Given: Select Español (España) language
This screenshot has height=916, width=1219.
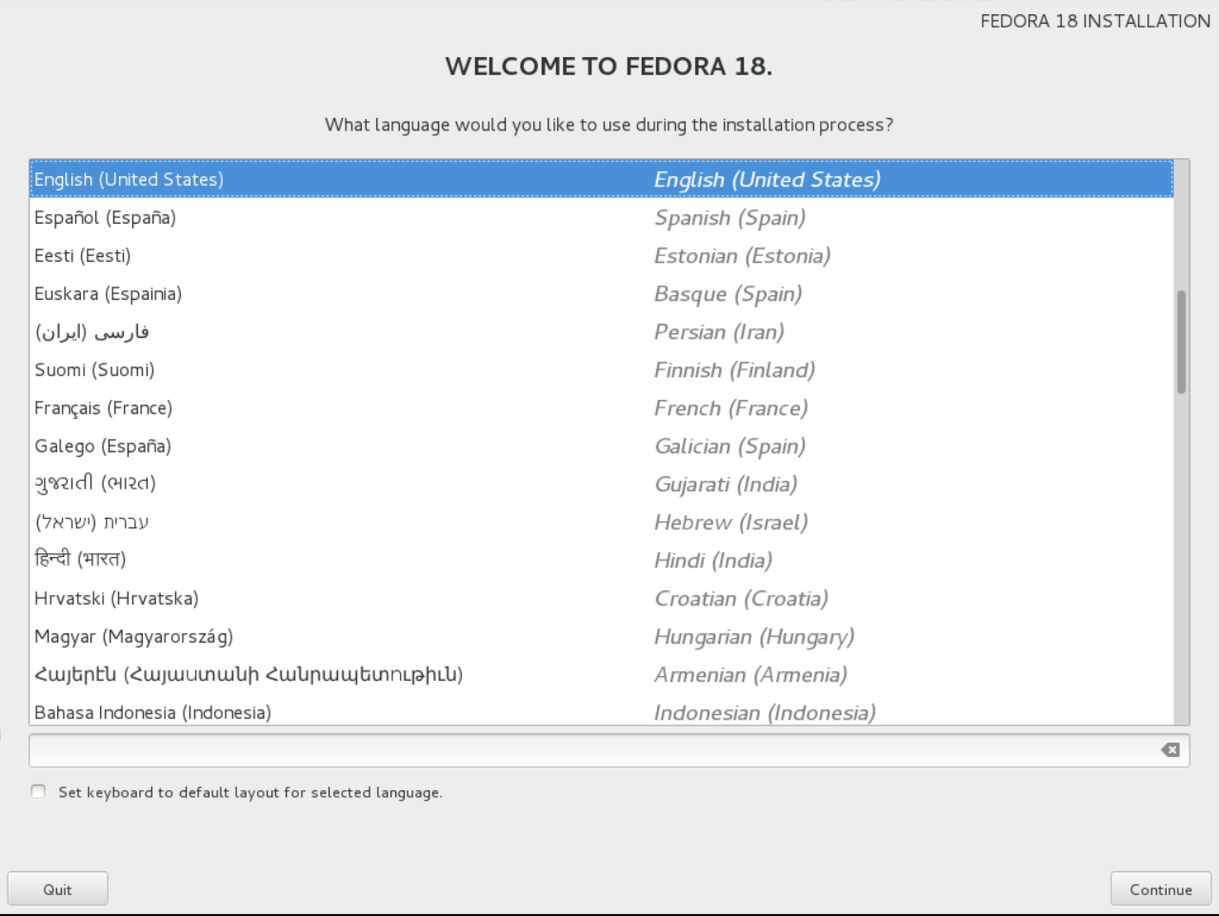Looking at the screenshot, I should [602, 217].
